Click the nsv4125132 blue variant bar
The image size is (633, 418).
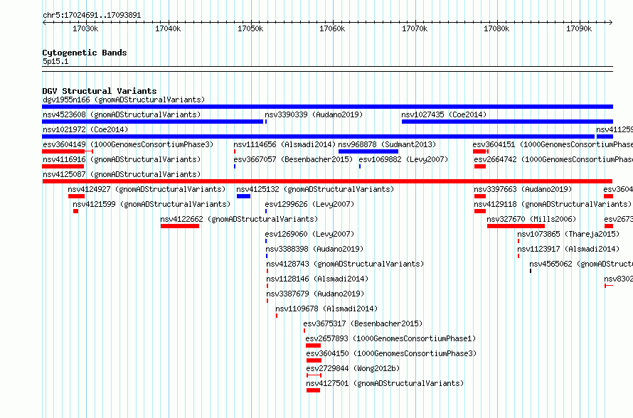click(243, 196)
